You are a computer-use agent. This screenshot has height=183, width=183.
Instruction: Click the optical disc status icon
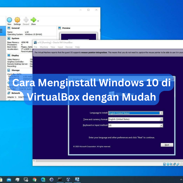[168, 164]
